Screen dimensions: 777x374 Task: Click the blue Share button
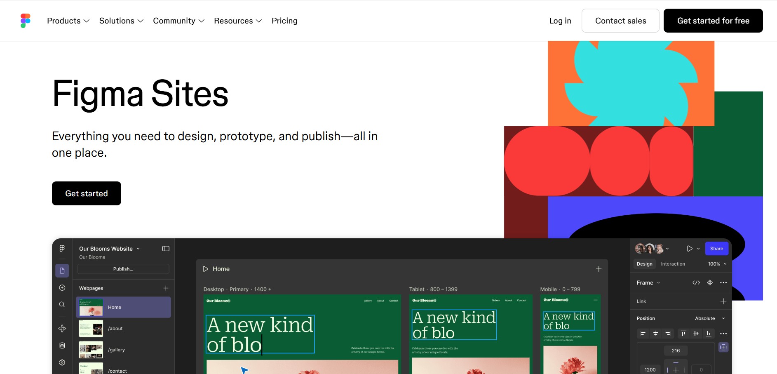click(x=716, y=249)
